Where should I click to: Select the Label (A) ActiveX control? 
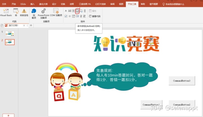click(66, 11)
